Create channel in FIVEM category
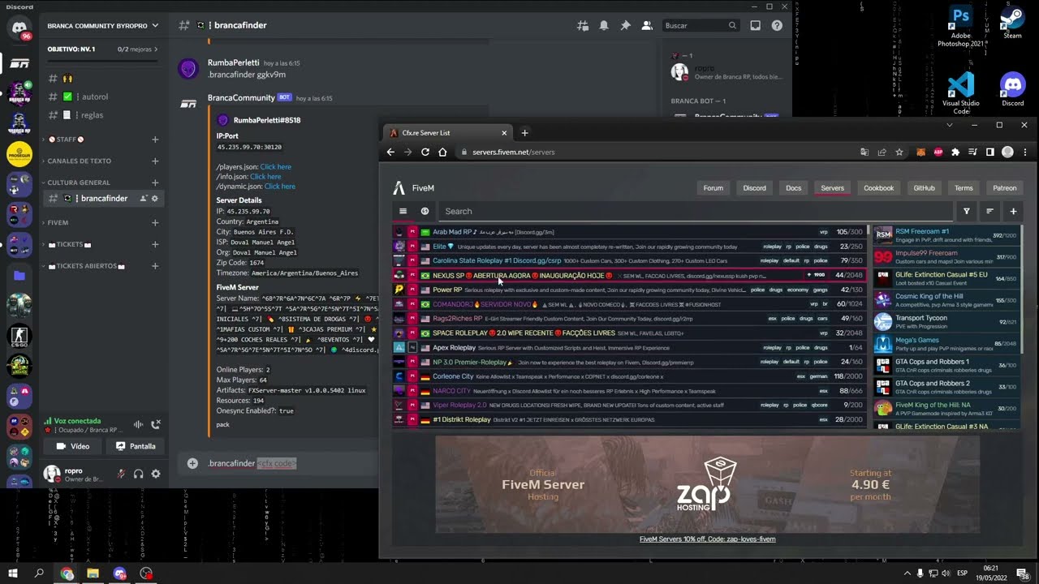1039x584 pixels. click(155, 222)
